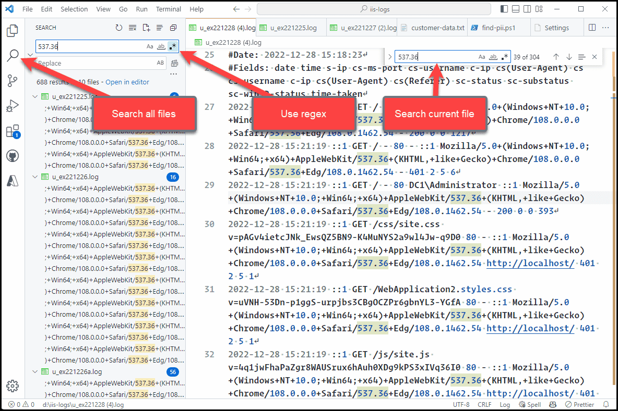Open Source Control in the Activity Bar
Viewport: 618px width, 411px height.
click(13, 81)
